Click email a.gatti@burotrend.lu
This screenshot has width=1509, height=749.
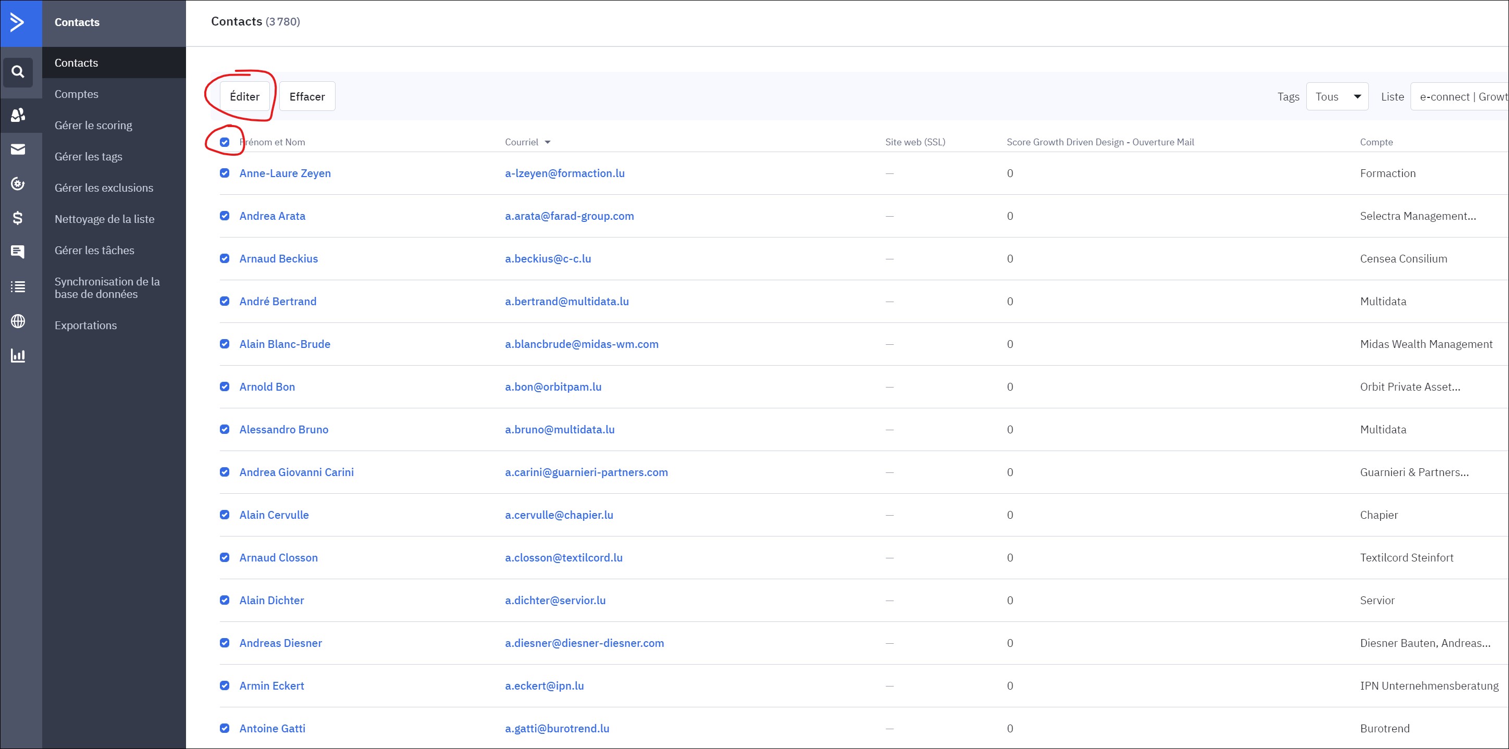557,729
